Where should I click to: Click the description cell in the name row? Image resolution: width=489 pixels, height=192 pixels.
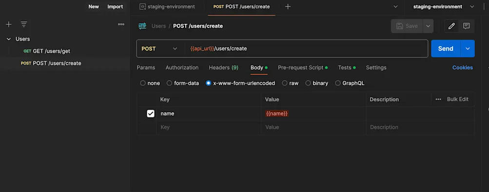point(420,114)
